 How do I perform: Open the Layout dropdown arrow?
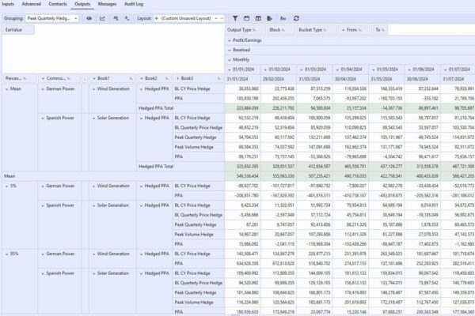coord(216,18)
